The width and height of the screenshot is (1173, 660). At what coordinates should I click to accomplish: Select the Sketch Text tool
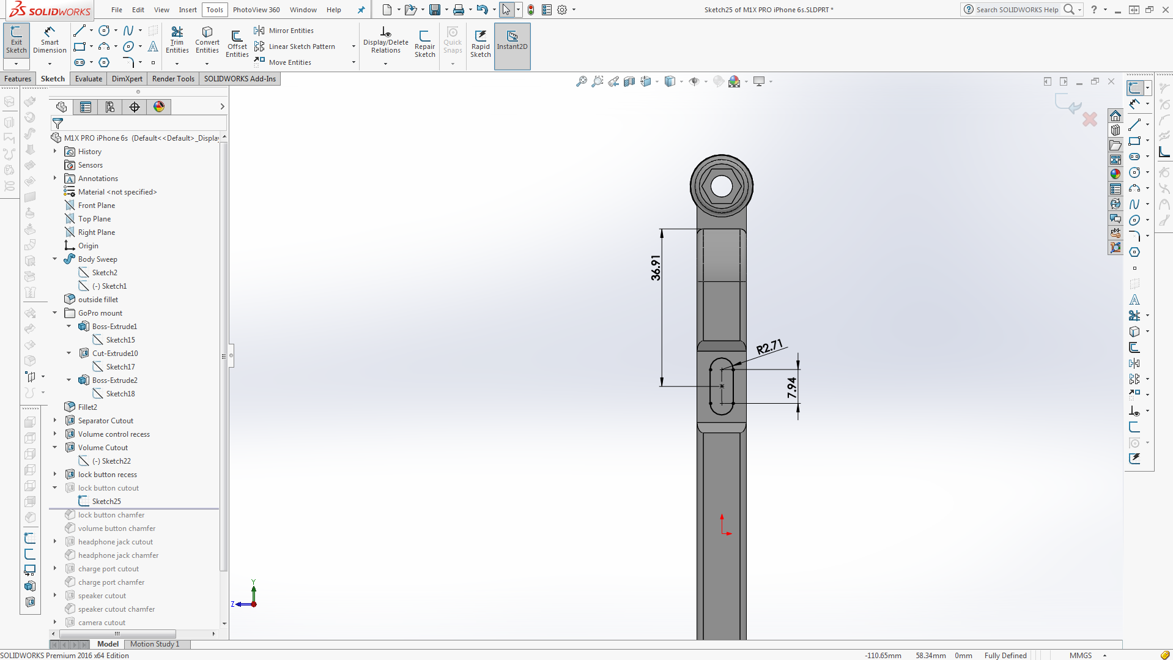(154, 46)
